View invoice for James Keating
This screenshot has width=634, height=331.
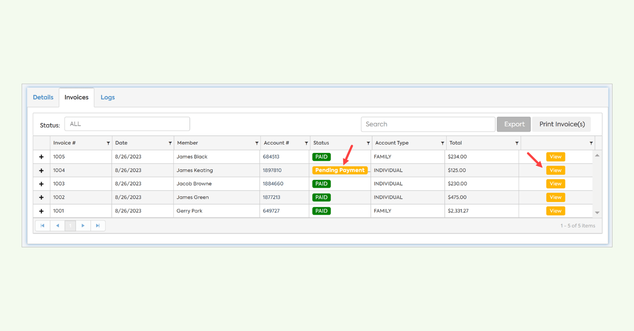point(555,170)
